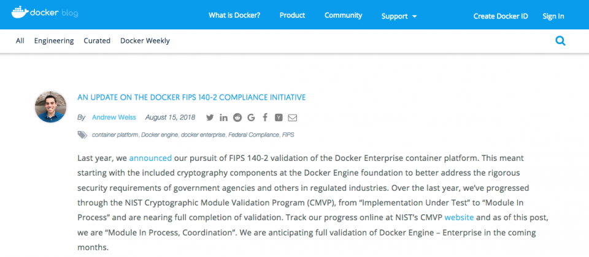The image size is (589, 257).
Task: Share post via LinkedIn icon
Action: coord(223,117)
